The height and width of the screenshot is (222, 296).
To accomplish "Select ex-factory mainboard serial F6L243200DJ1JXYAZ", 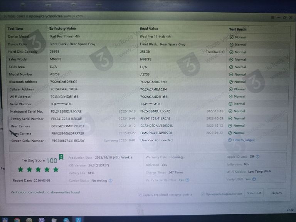I will pyautogui.click(x=66, y=111).
